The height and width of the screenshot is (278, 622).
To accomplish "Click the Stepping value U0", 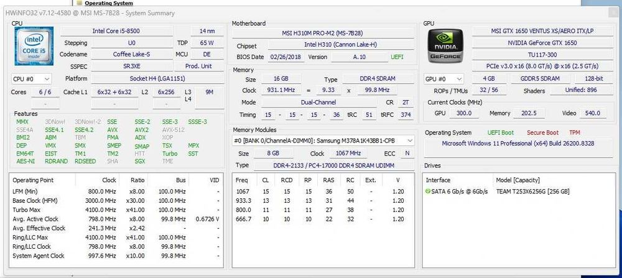I will point(132,43).
